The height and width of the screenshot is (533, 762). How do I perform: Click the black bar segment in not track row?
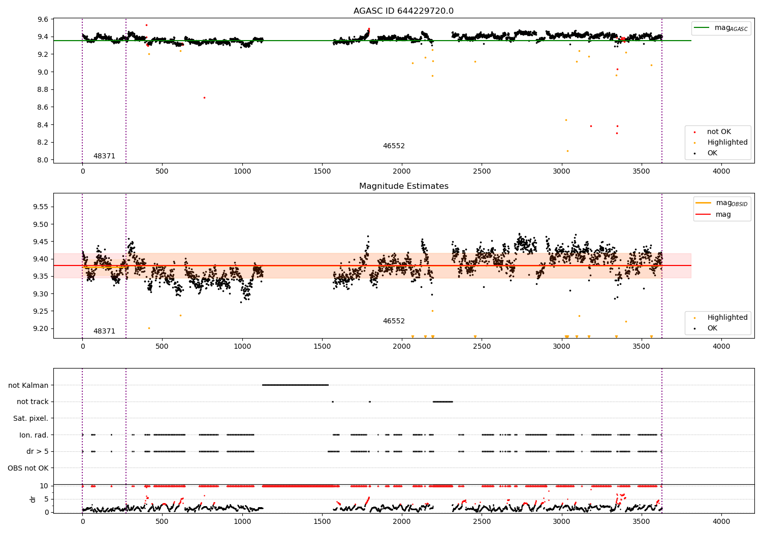point(442,402)
